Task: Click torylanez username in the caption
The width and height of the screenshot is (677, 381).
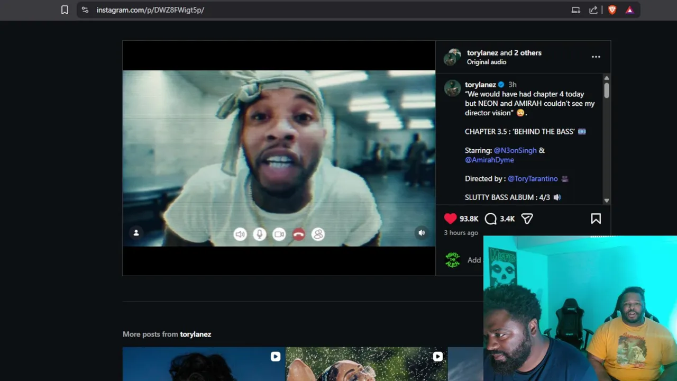Action: (480, 85)
